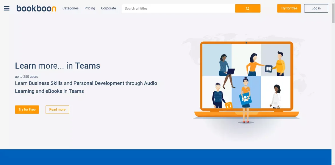
Task: Open the Pricing page
Action: pyautogui.click(x=90, y=8)
